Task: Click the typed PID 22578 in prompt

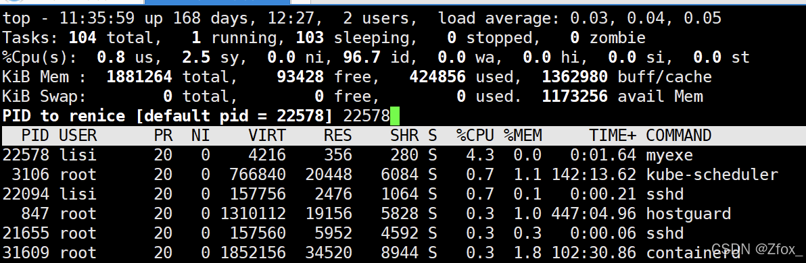Action: 366,116
